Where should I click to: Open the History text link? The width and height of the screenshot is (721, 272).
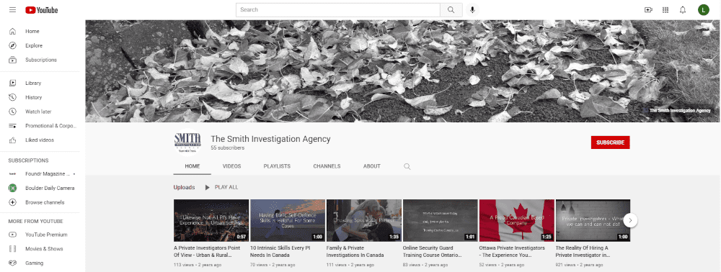[x=34, y=97]
